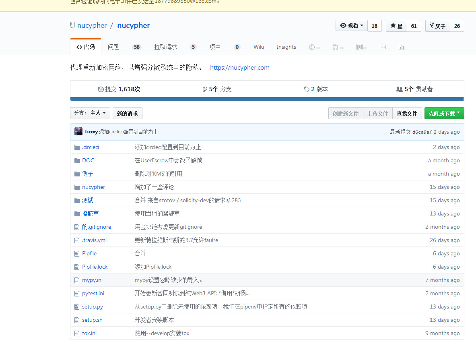
Task: Open the 分支: 主人 branch dropdown
Action: tap(90, 113)
